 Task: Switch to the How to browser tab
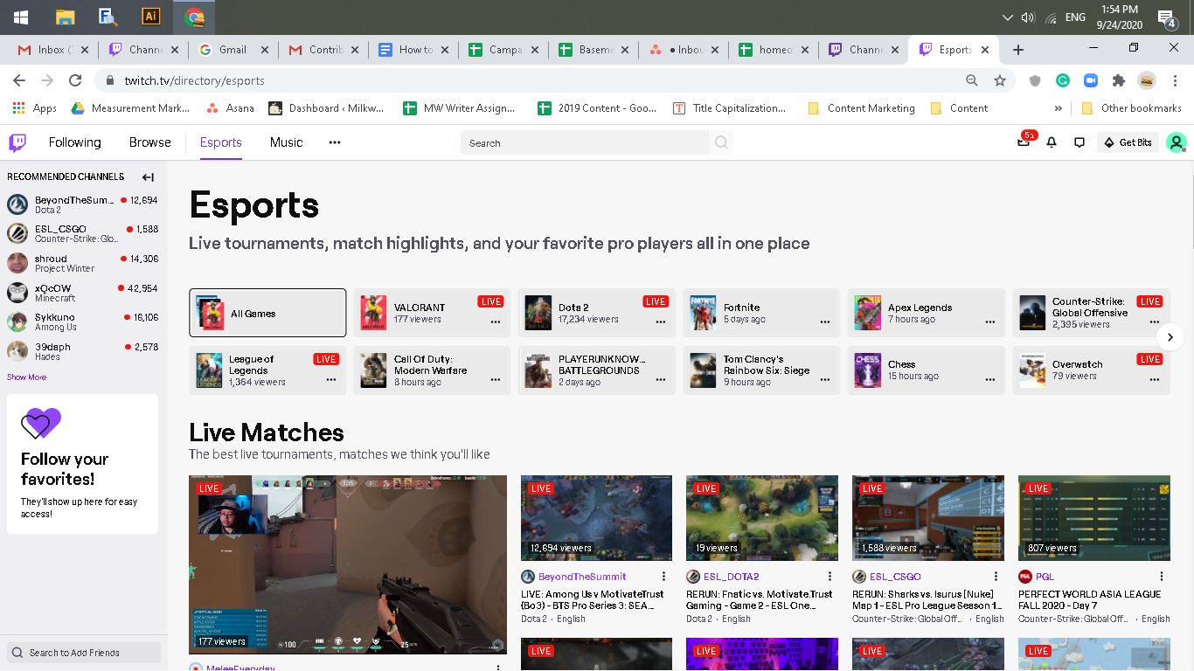[414, 50]
